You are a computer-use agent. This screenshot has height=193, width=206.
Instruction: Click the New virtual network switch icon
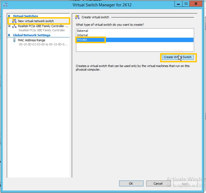(14, 21)
